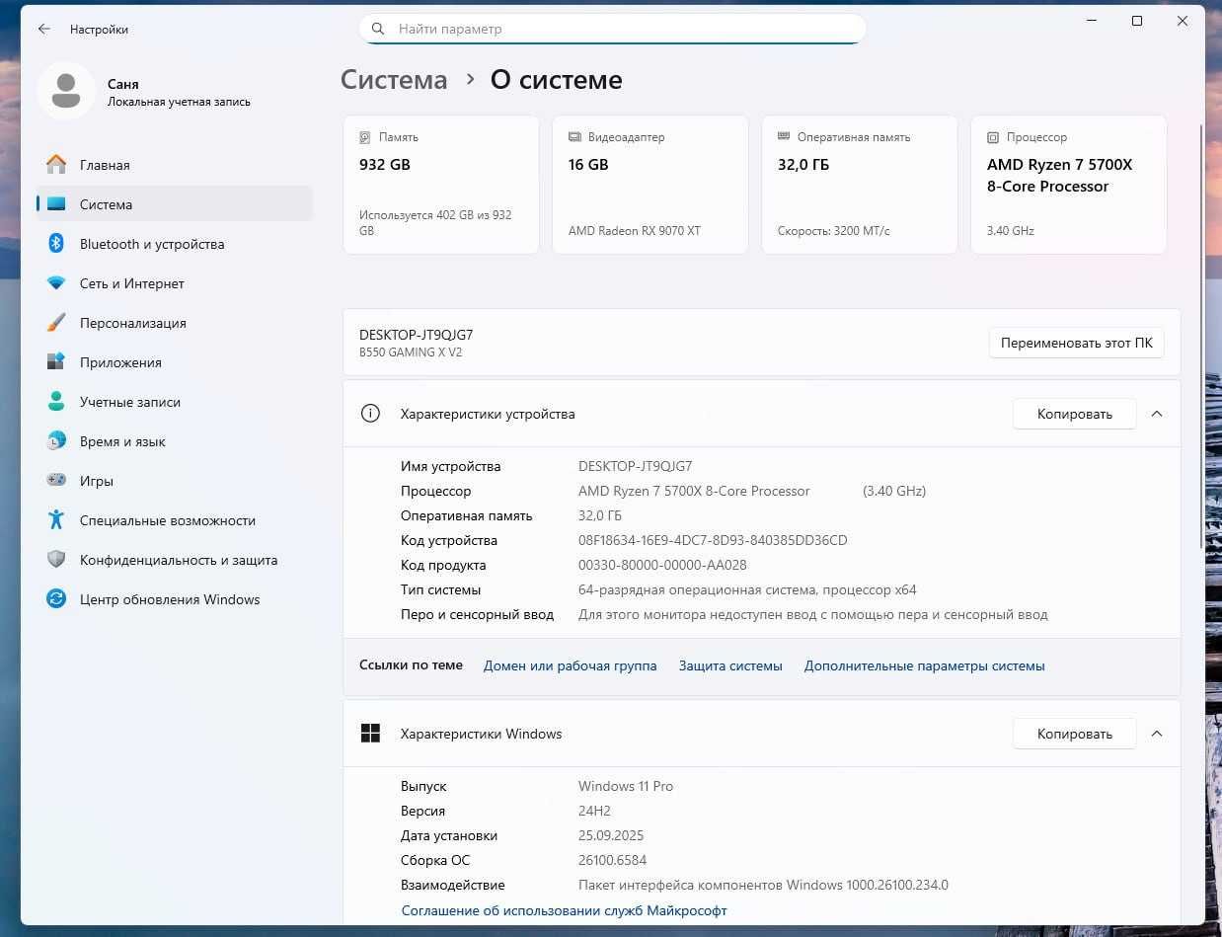Click the Windows Update refresh icon
Screen dimensions: 1222x937
pos(56,599)
